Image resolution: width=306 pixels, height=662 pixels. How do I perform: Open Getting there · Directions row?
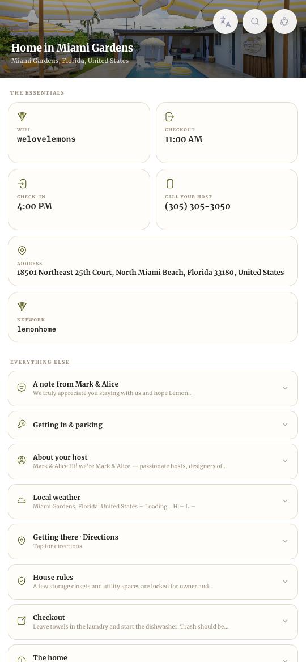(153, 541)
